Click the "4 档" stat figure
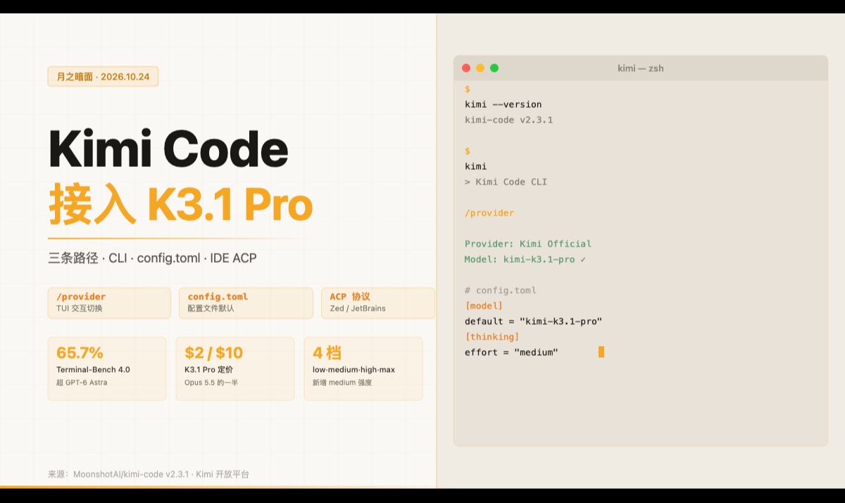 tap(327, 353)
